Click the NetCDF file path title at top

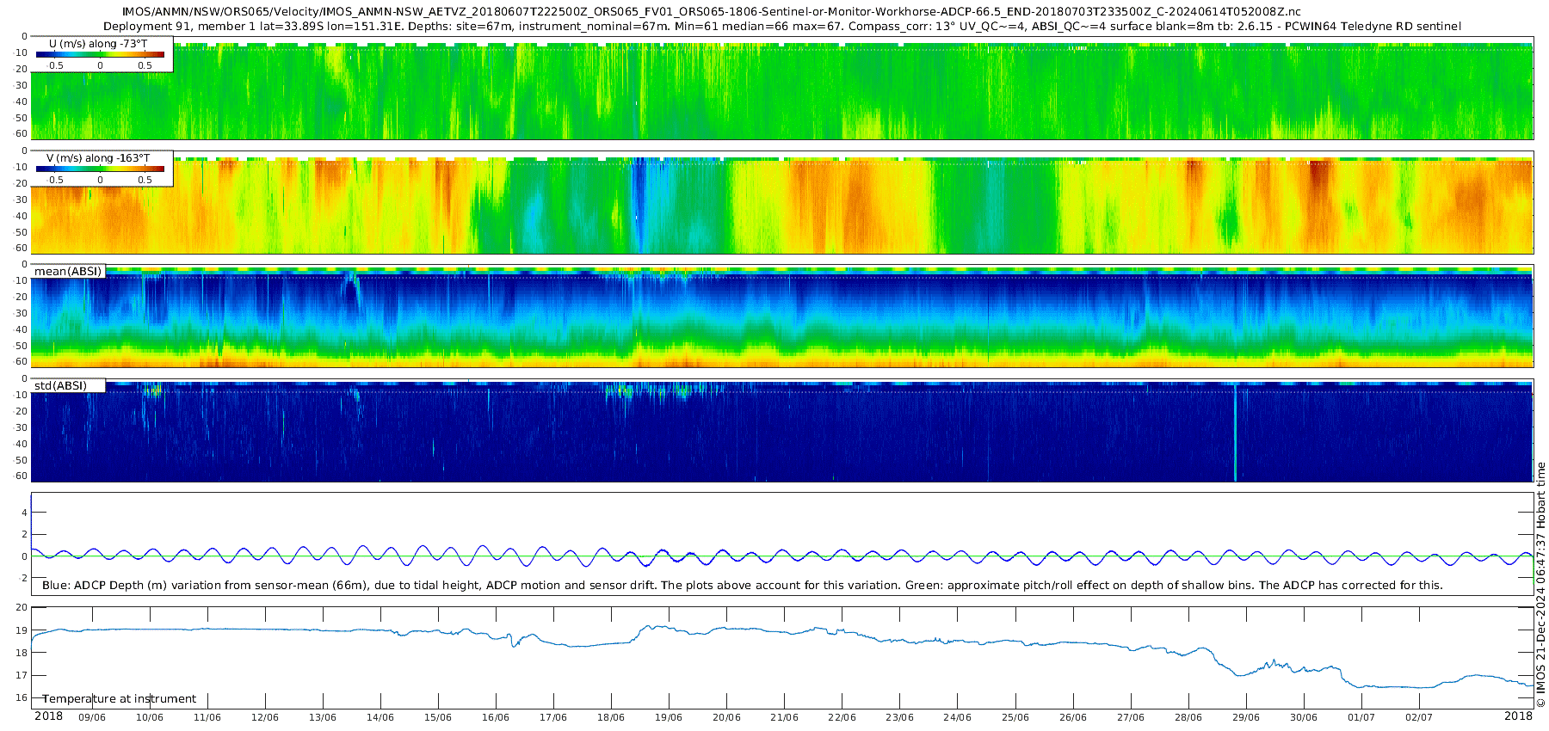point(712,12)
